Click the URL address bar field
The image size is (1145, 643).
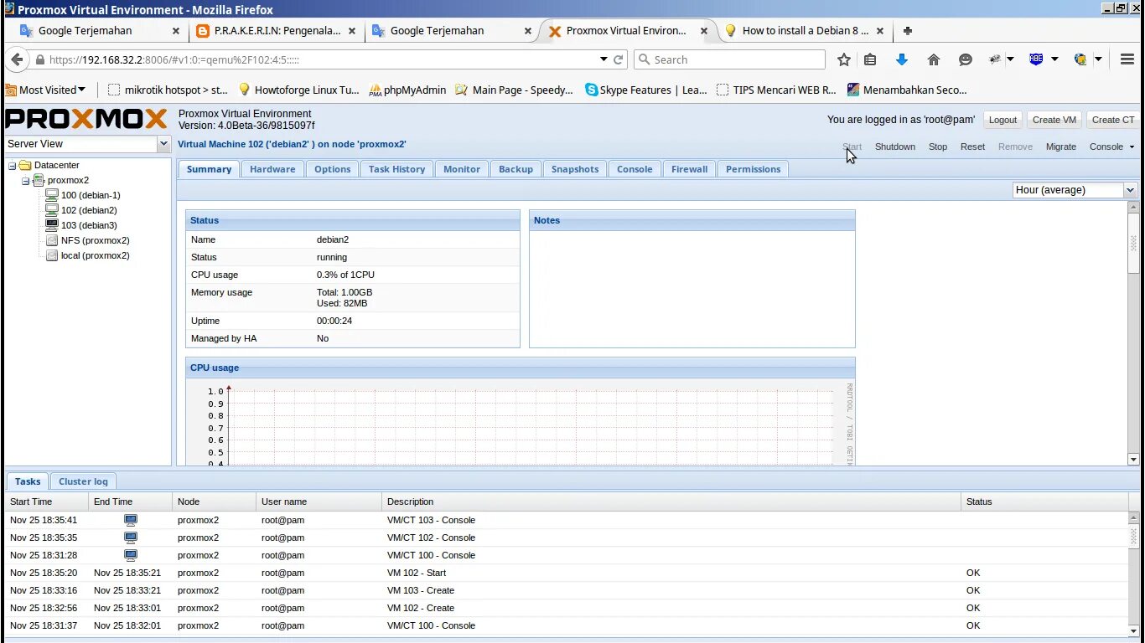(x=323, y=59)
